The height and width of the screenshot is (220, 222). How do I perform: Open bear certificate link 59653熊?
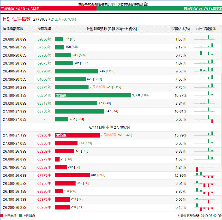point(44,39)
